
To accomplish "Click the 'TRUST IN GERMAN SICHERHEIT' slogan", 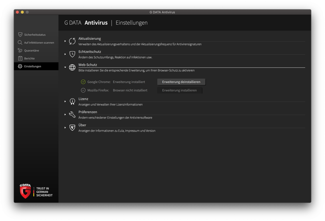I will tap(44, 192).
